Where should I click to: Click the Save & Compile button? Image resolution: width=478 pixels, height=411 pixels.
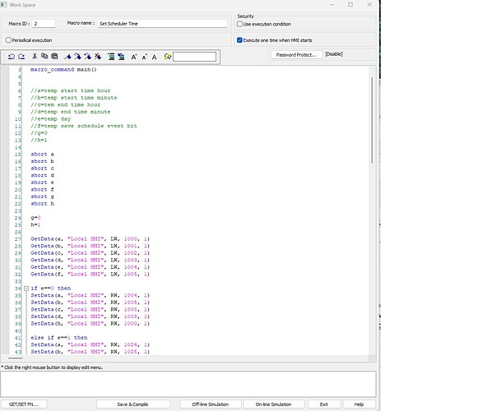tap(133, 404)
